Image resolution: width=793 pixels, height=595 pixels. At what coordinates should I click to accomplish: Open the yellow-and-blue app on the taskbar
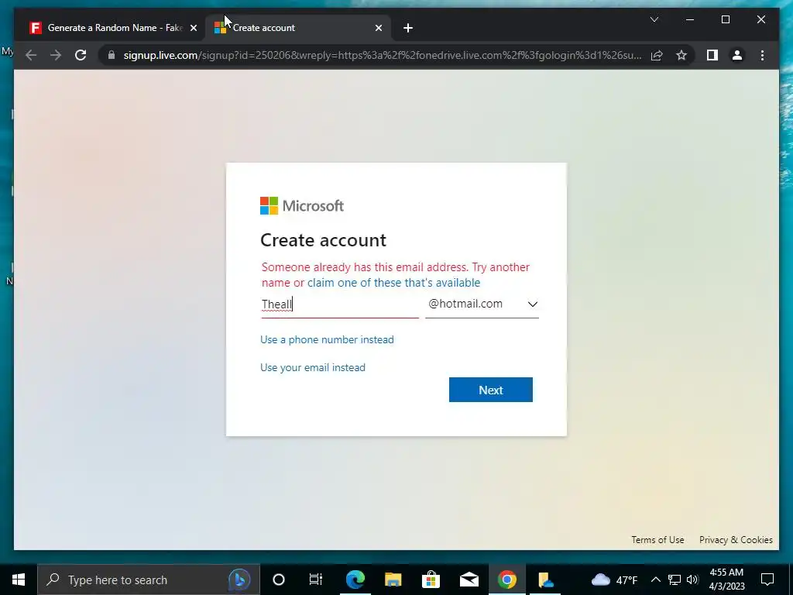(x=545, y=580)
